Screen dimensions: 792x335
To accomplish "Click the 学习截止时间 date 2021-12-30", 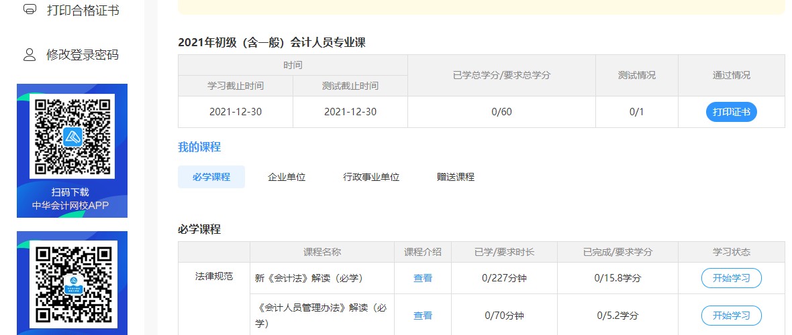I will 236,112.
